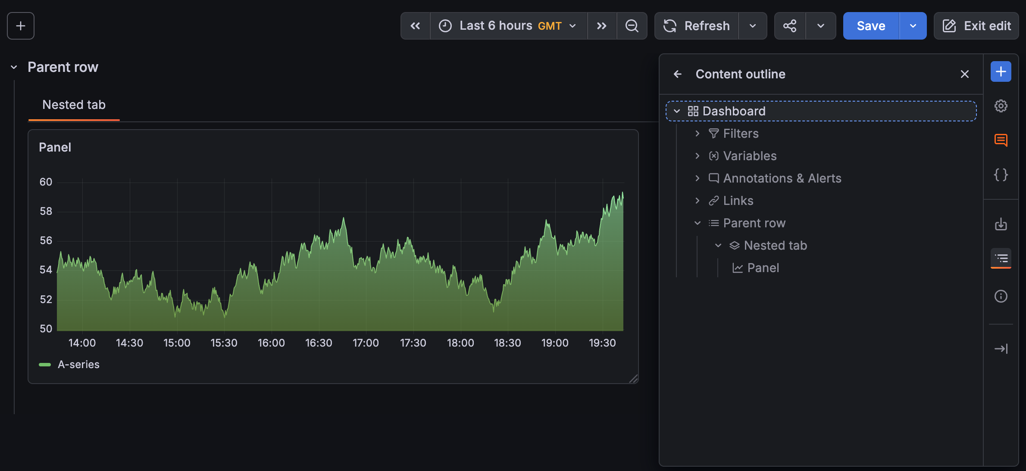Screen dimensions: 1026x471
Task: Go back from Content outline
Action: point(678,74)
